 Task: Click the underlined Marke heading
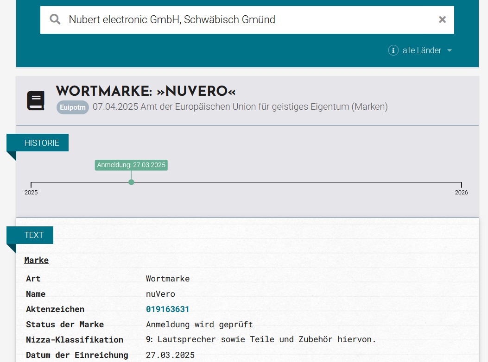[x=37, y=260]
